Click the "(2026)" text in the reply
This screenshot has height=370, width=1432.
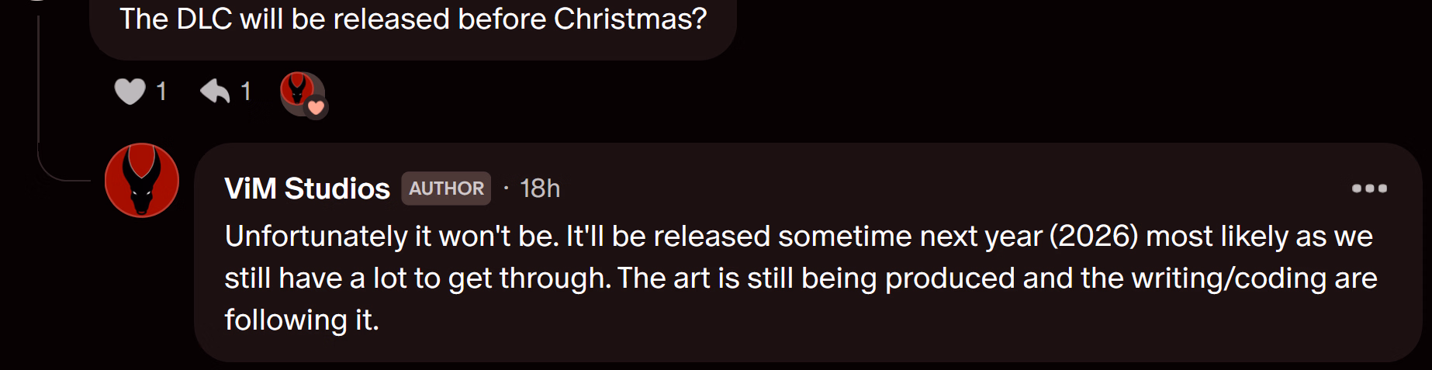pyautogui.click(x=1094, y=236)
